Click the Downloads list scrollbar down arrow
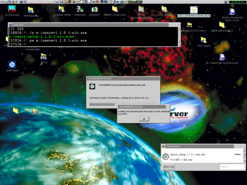 tap(245, 161)
